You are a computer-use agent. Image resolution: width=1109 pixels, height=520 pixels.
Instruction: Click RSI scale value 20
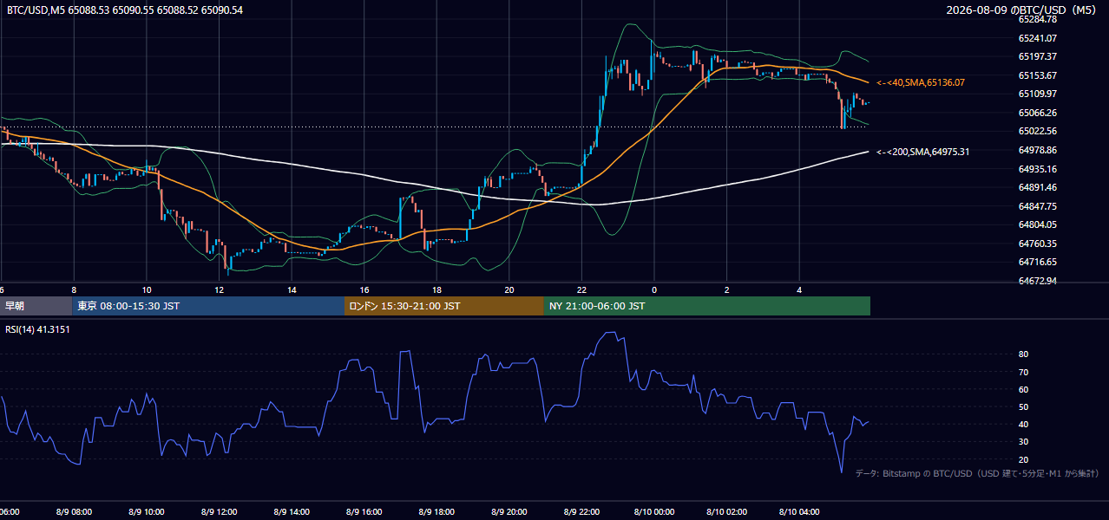click(1024, 459)
